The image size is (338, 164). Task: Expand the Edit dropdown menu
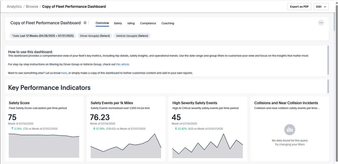[321, 6]
